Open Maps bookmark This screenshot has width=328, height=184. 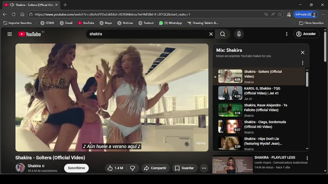coord(106,23)
